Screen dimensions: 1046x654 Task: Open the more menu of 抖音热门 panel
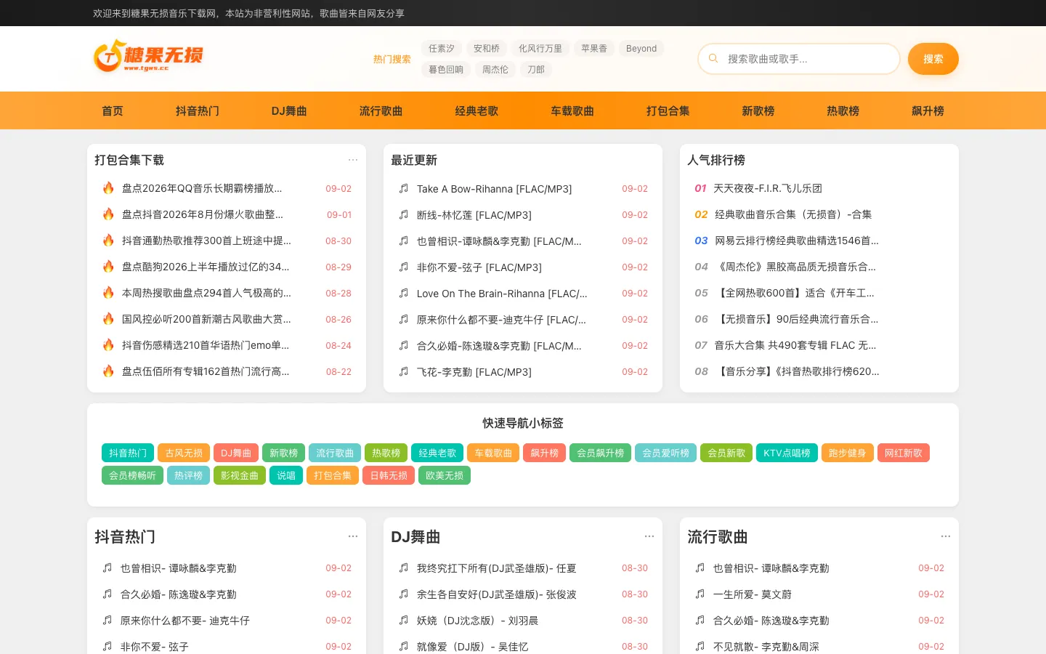tap(353, 536)
